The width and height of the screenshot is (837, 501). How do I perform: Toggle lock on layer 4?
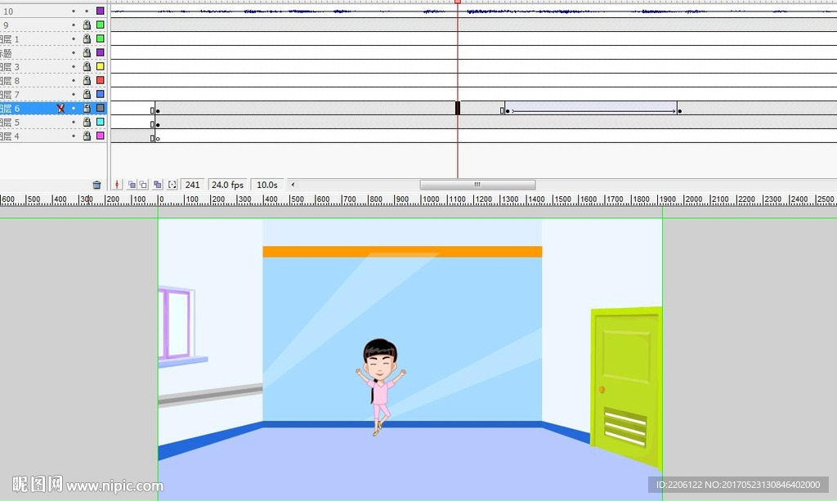(87, 136)
